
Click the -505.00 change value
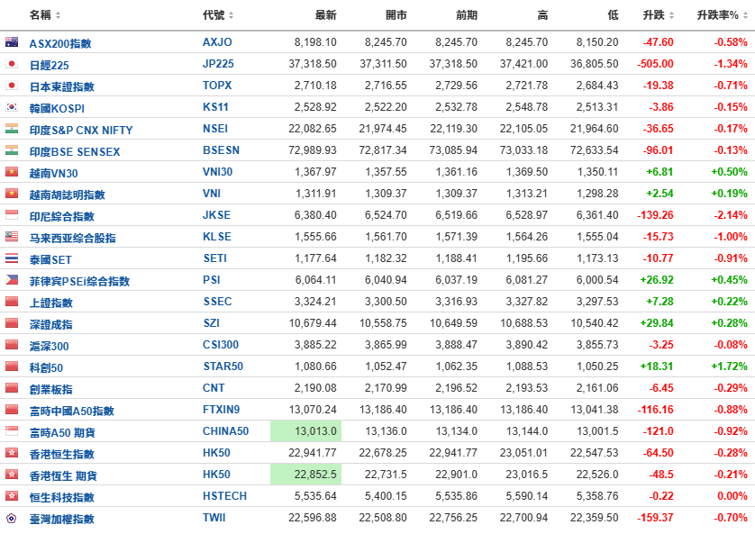[x=655, y=64]
